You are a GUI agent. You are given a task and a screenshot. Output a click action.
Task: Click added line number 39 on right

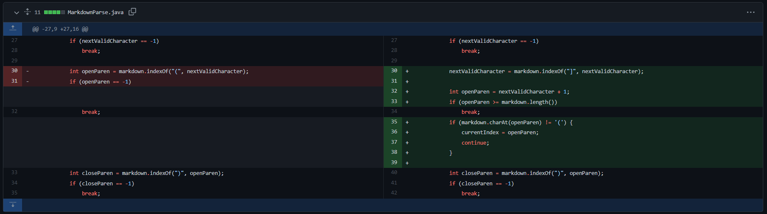[x=393, y=163]
